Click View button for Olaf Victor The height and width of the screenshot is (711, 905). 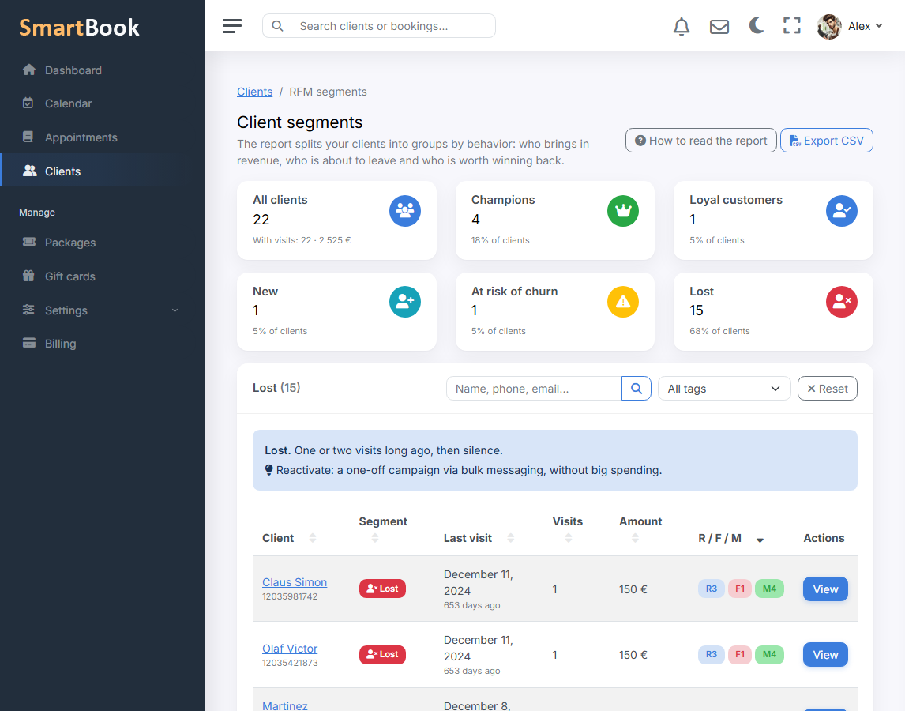tap(824, 654)
